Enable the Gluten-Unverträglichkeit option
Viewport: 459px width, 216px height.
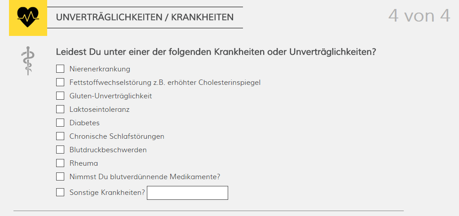click(60, 96)
